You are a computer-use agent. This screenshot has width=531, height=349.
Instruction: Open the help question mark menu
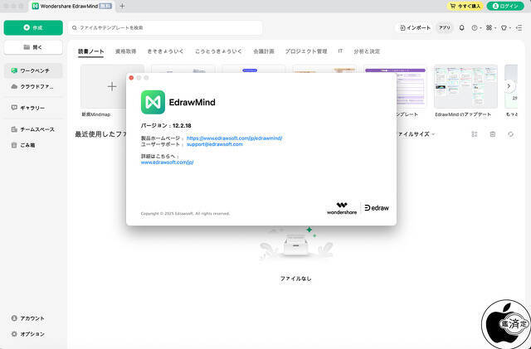pos(475,27)
